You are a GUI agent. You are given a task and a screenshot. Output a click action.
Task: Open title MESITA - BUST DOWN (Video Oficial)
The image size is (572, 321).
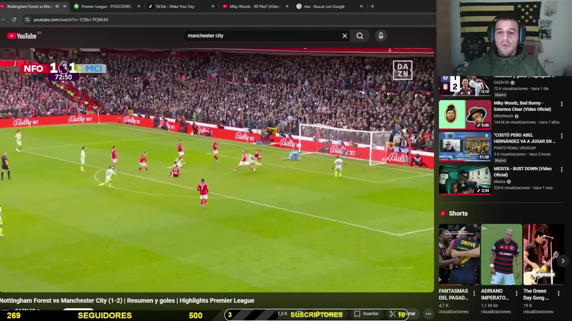[x=523, y=172]
